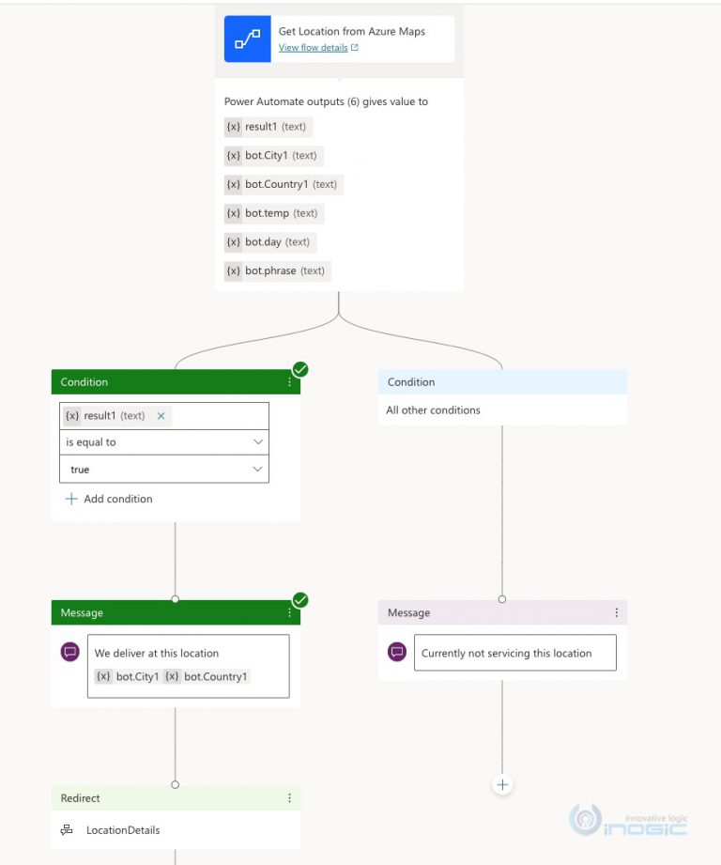Click the checkmark badge on the green Message node
The height and width of the screenshot is (865, 721).
(299, 599)
